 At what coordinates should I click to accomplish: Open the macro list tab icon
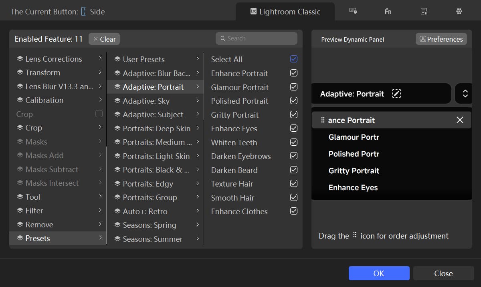click(424, 11)
